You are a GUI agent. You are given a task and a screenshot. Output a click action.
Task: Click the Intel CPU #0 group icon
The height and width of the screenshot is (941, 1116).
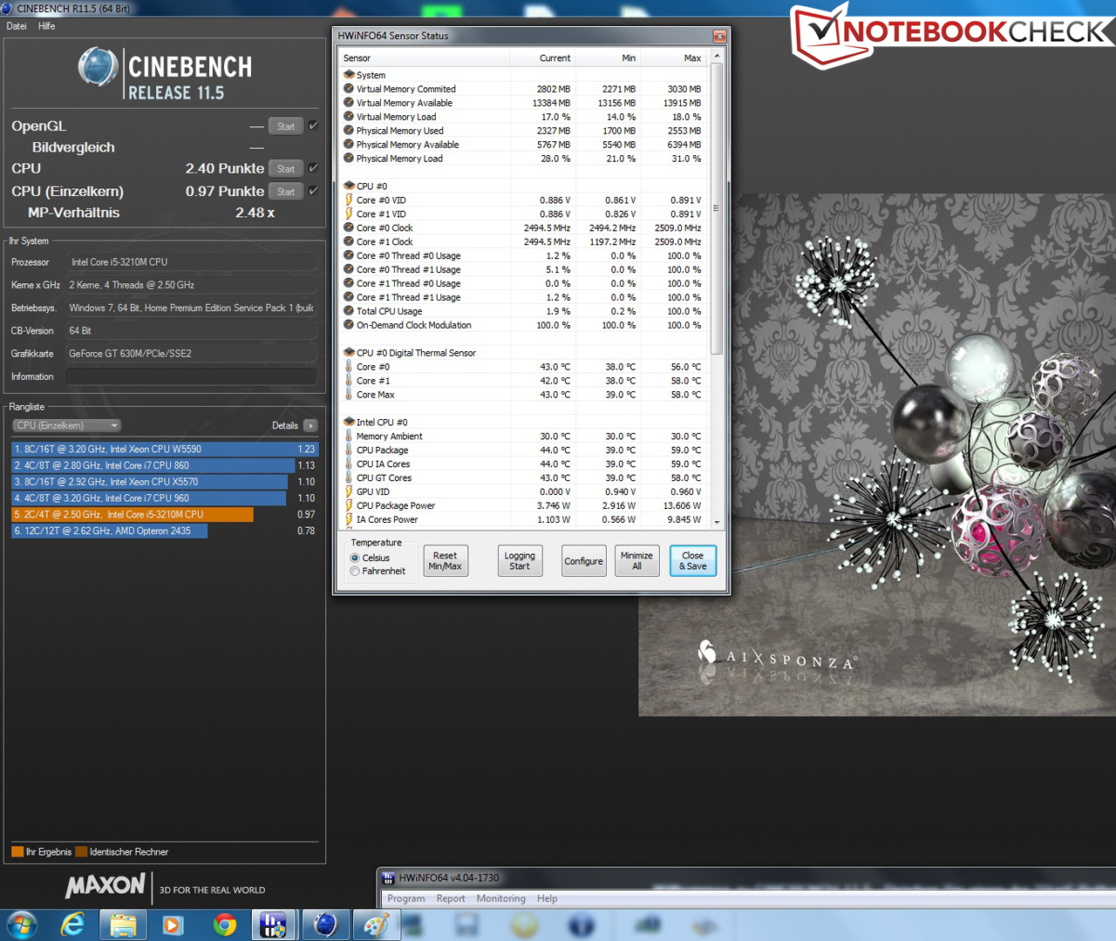pos(349,423)
